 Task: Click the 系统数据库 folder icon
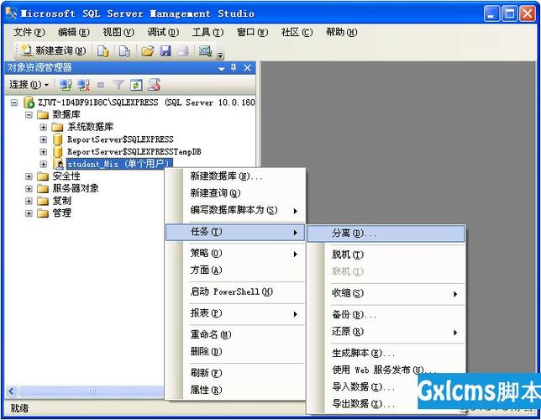tap(57, 127)
